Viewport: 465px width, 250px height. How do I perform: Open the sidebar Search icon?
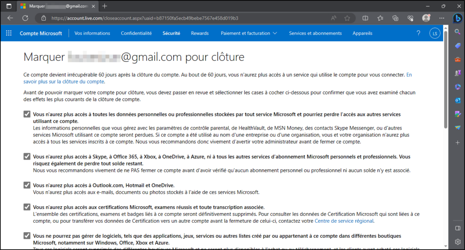click(458, 32)
